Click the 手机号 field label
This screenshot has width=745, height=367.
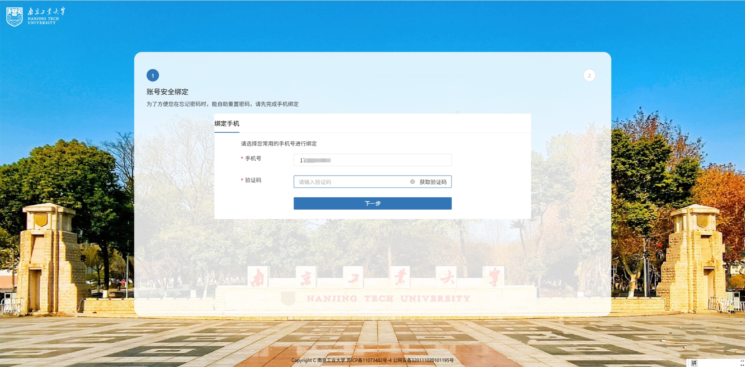pos(253,158)
